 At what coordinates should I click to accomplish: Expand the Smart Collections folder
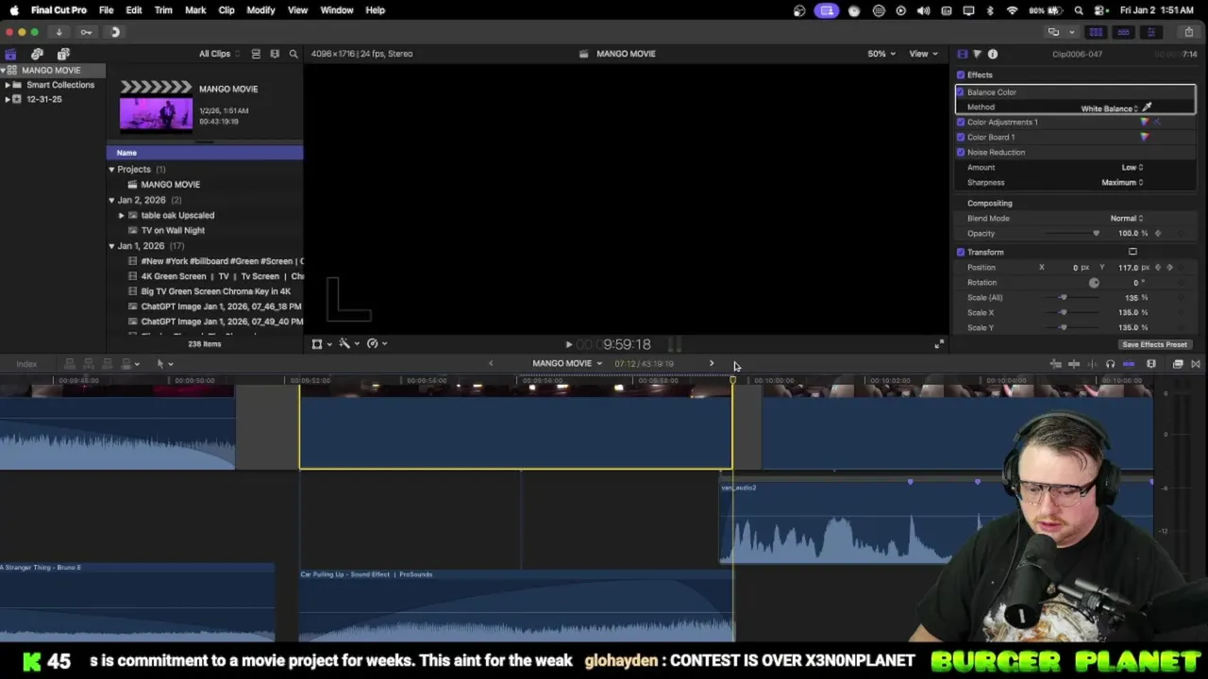tap(8, 85)
